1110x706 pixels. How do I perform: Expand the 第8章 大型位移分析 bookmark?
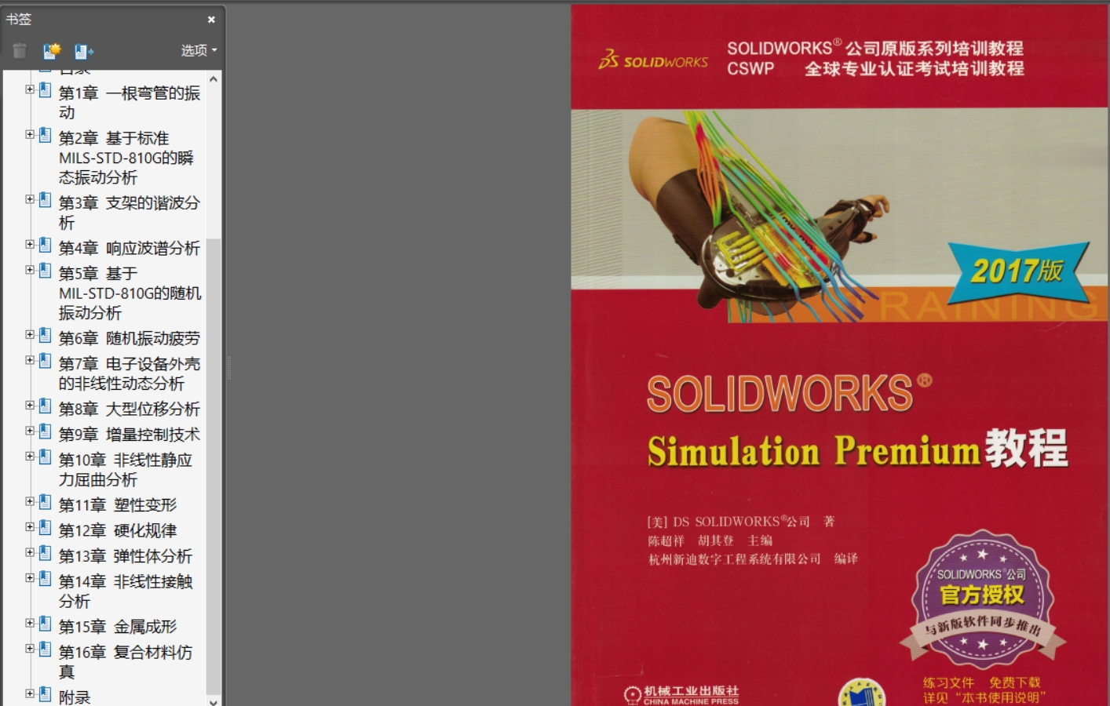30,406
